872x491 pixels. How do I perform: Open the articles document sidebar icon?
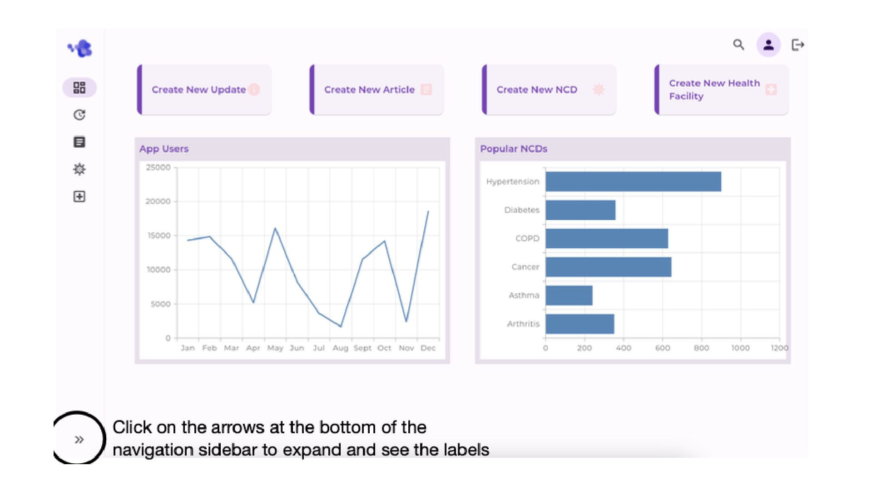pyautogui.click(x=79, y=142)
